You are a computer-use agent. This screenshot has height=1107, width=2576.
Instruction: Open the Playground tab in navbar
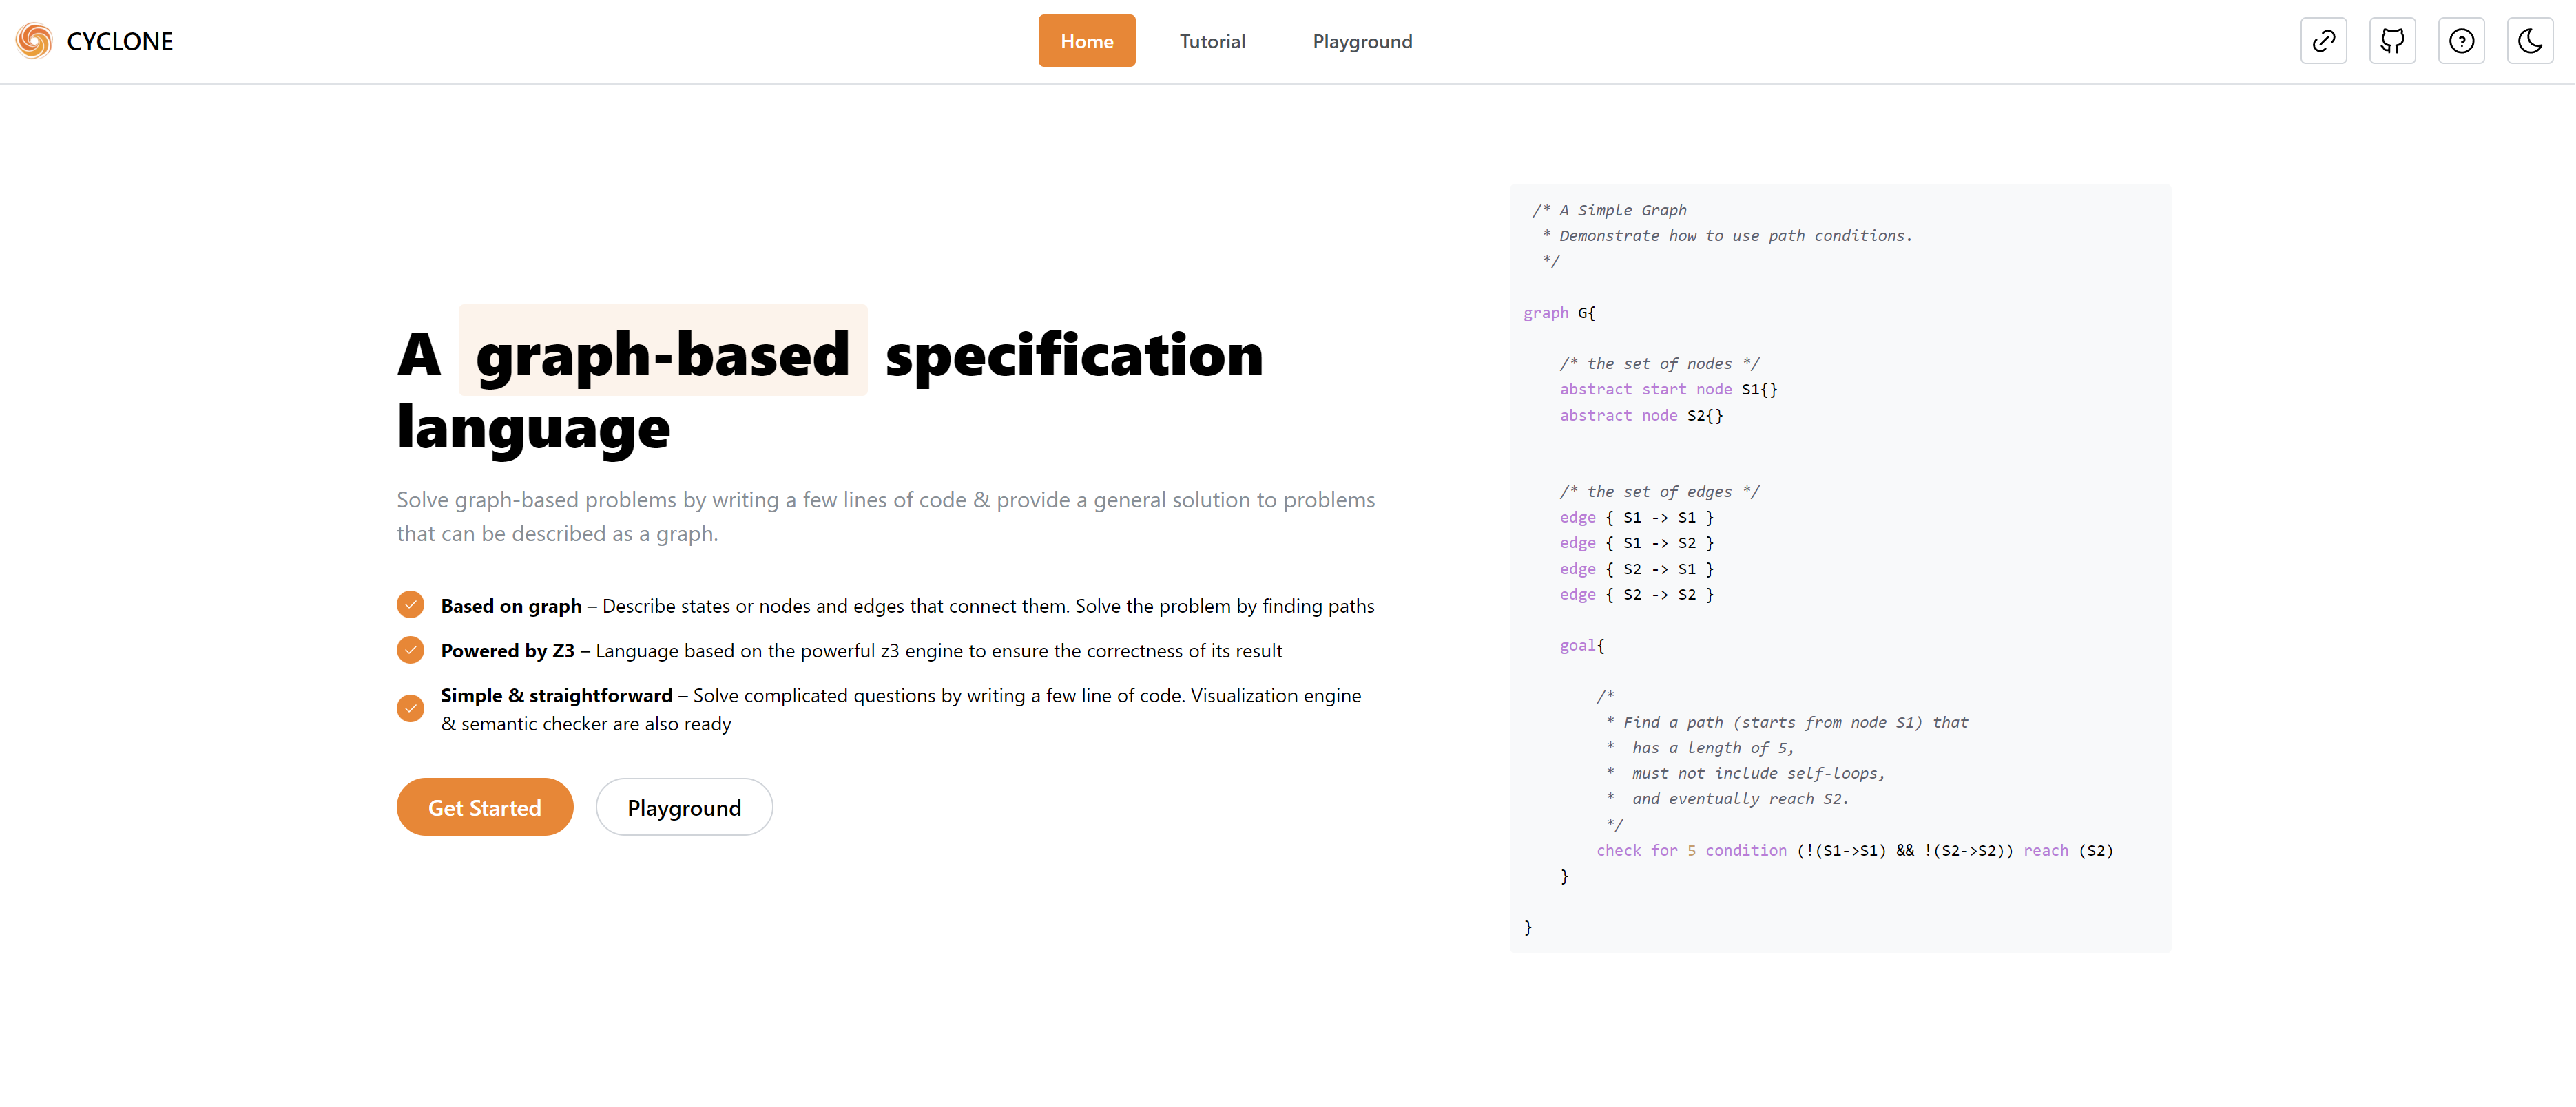[1362, 41]
